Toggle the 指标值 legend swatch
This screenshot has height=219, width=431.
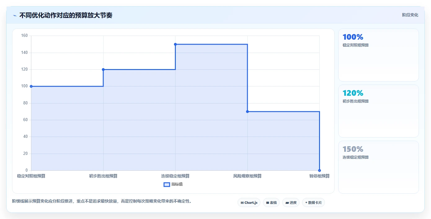[x=167, y=184]
